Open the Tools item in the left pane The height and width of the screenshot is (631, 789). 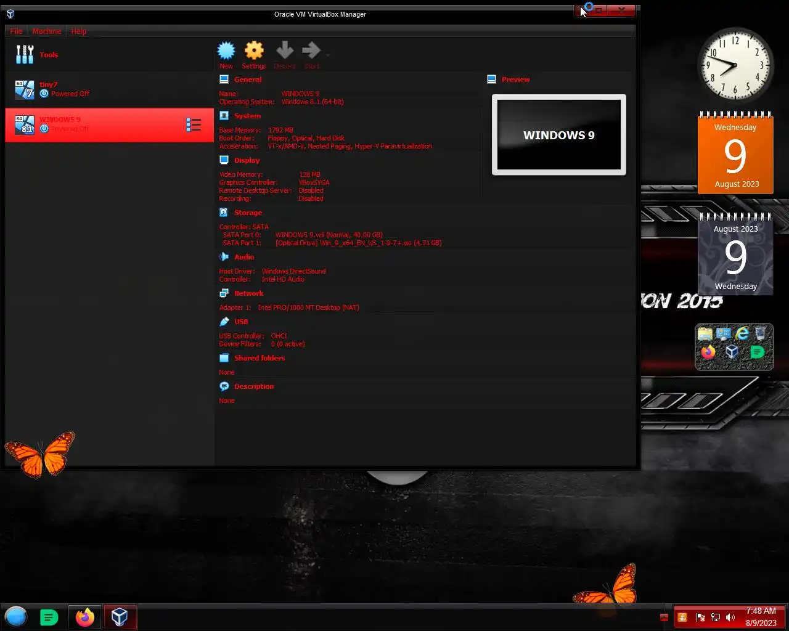click(110, 55)
